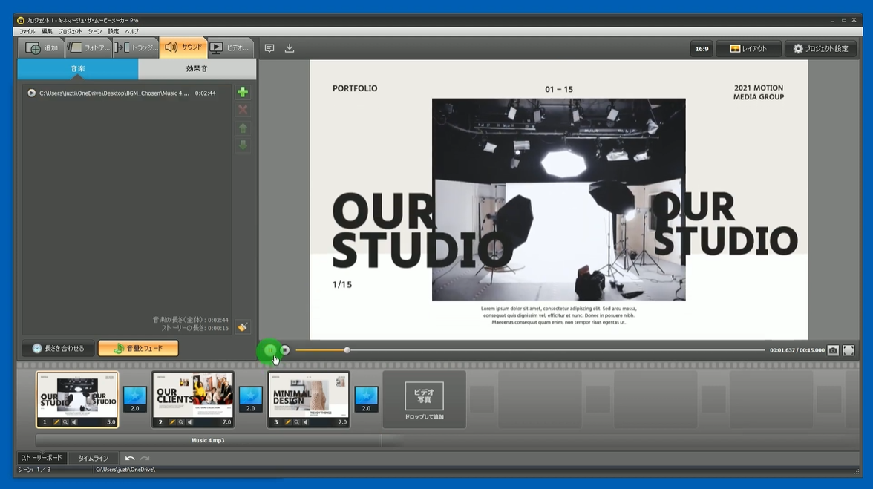This screenshot has height=489, width=873.
Task: Click the broom icon in the music panel
Action: coord(242,327)
